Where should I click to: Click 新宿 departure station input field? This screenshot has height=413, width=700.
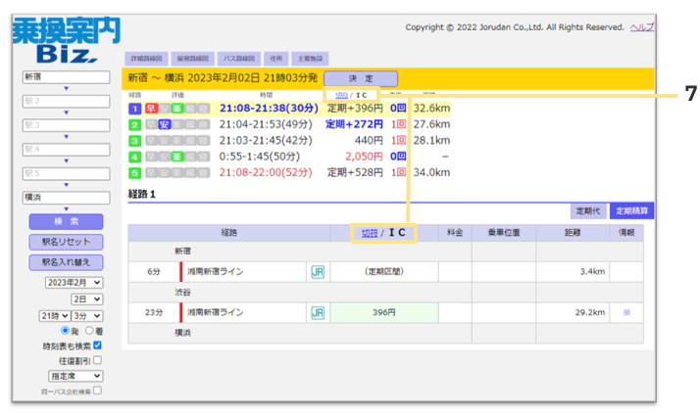click(66, 76)
